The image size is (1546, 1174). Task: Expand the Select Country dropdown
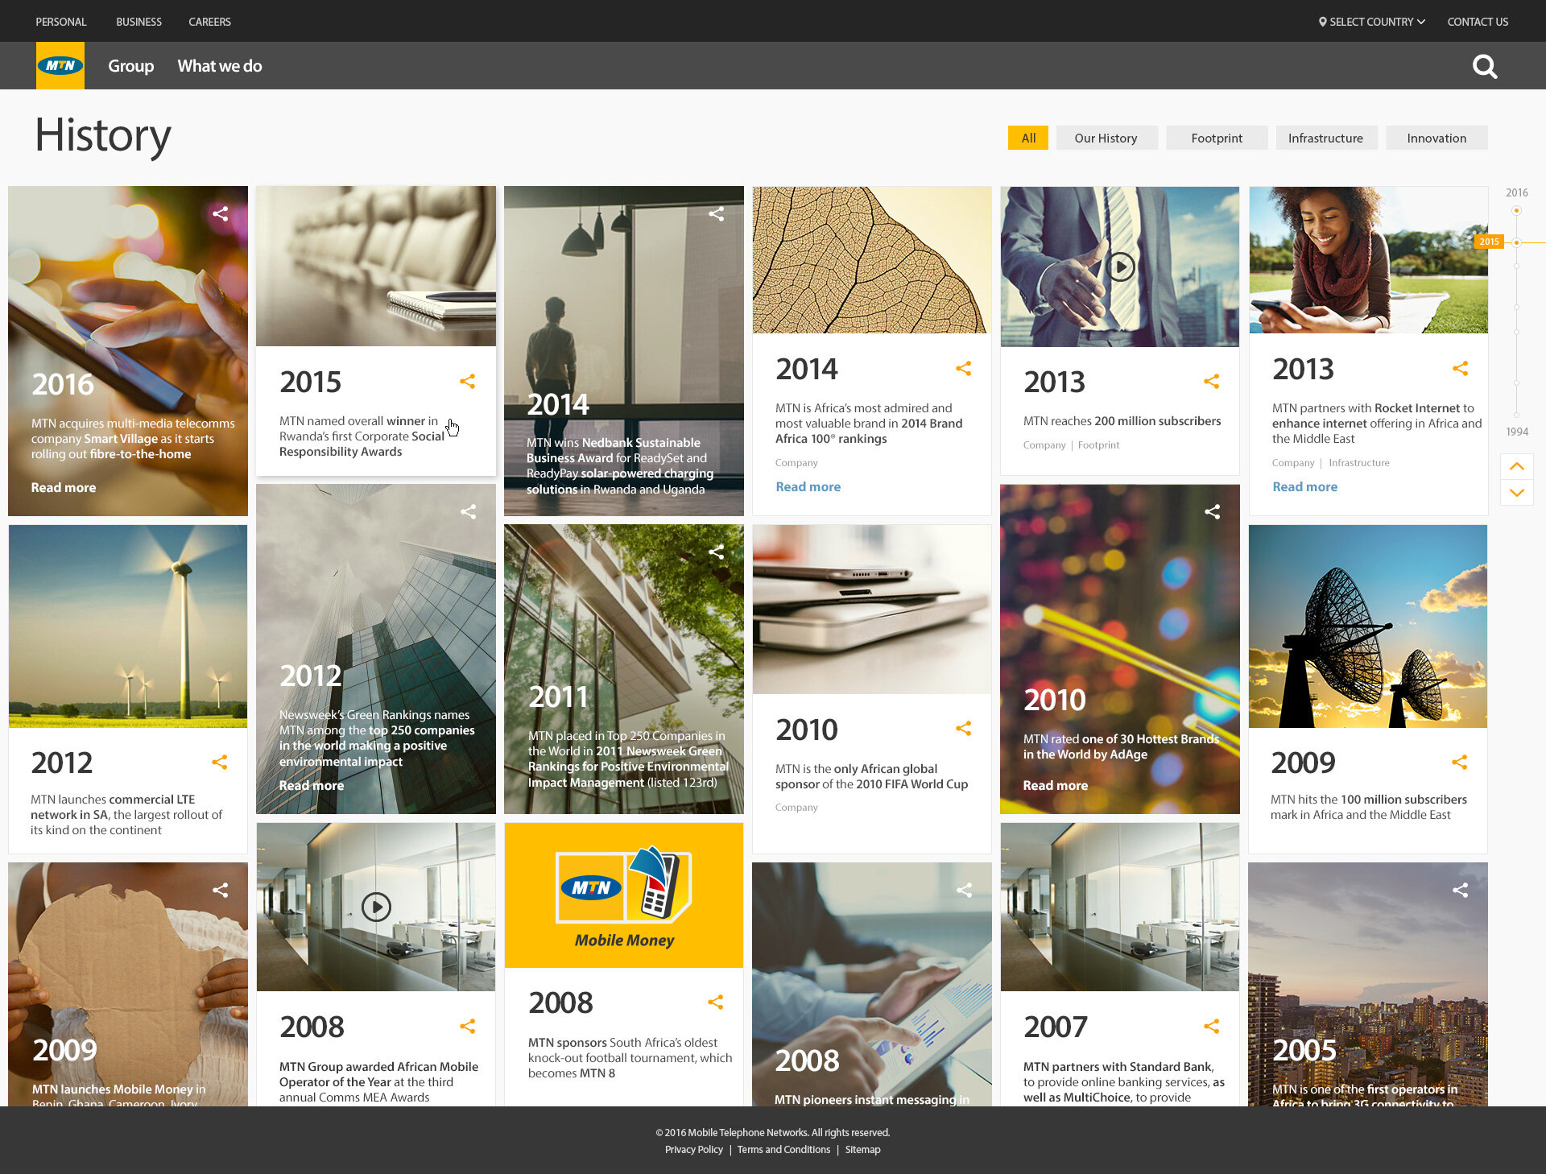pyautogui.click(x=1372, y=22)
